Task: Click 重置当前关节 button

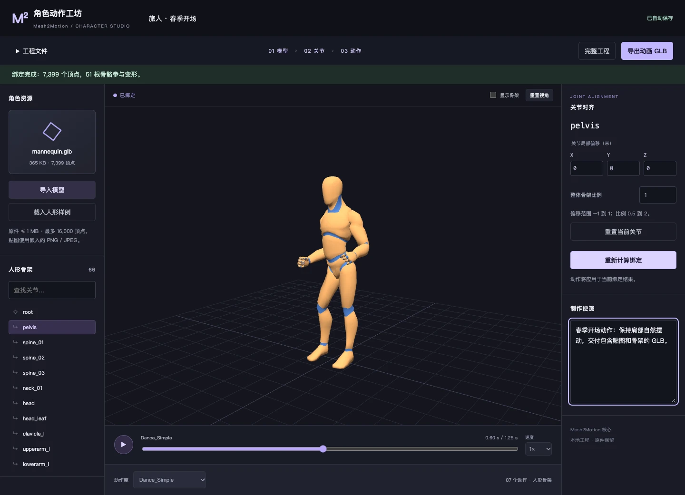Action: click(x=623, y=232)
